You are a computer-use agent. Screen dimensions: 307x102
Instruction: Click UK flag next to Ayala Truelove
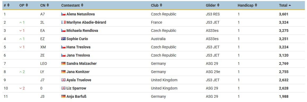click(63, 80)
